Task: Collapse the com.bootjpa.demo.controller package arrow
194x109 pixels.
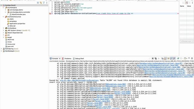Action: pos(5,12)
